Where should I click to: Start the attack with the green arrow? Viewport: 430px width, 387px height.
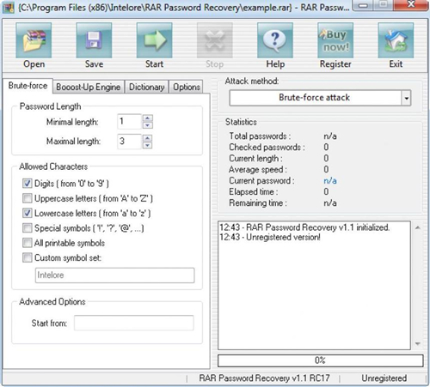click(x=154, y=40)
